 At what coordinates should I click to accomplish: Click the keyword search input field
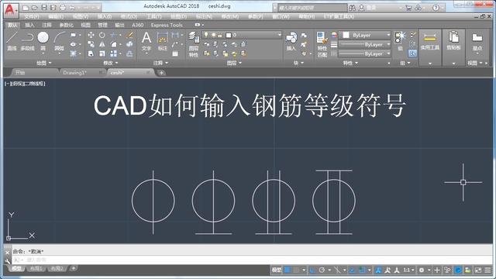(312, 8)
